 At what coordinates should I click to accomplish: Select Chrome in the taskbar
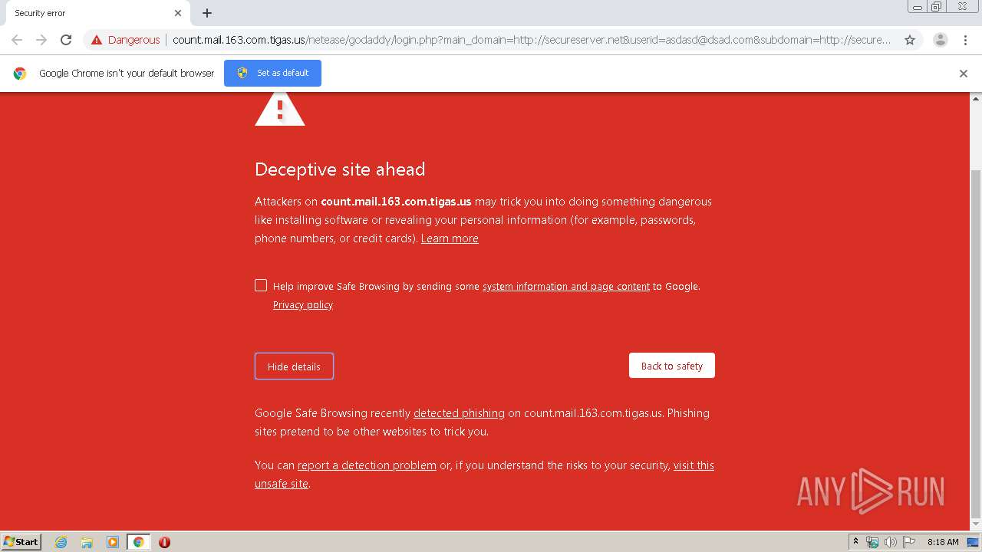tap(138, 542)
